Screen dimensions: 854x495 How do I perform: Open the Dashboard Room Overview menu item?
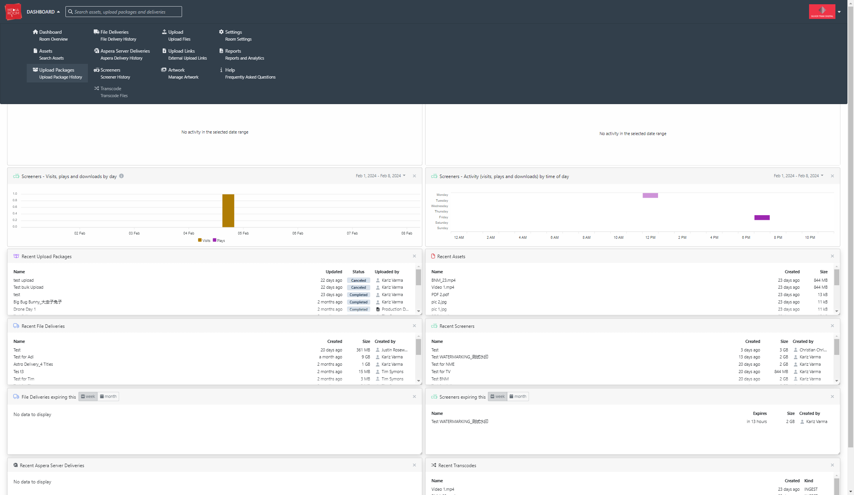pyautogui.click(x=50, y=35)
